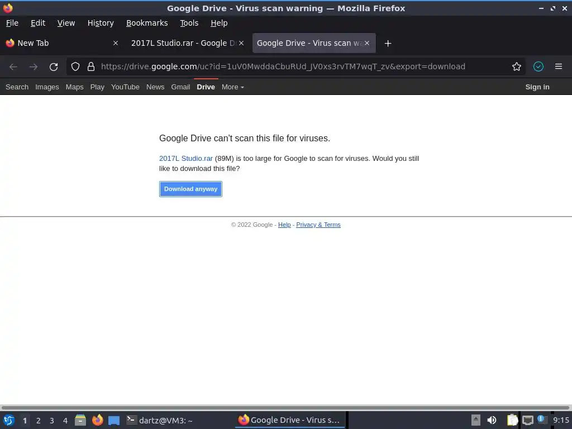Open Google Play link
The height and width of the screenshot is (429, 572).
[97, 87]
